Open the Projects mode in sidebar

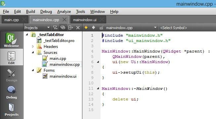(x=12, y=109)
